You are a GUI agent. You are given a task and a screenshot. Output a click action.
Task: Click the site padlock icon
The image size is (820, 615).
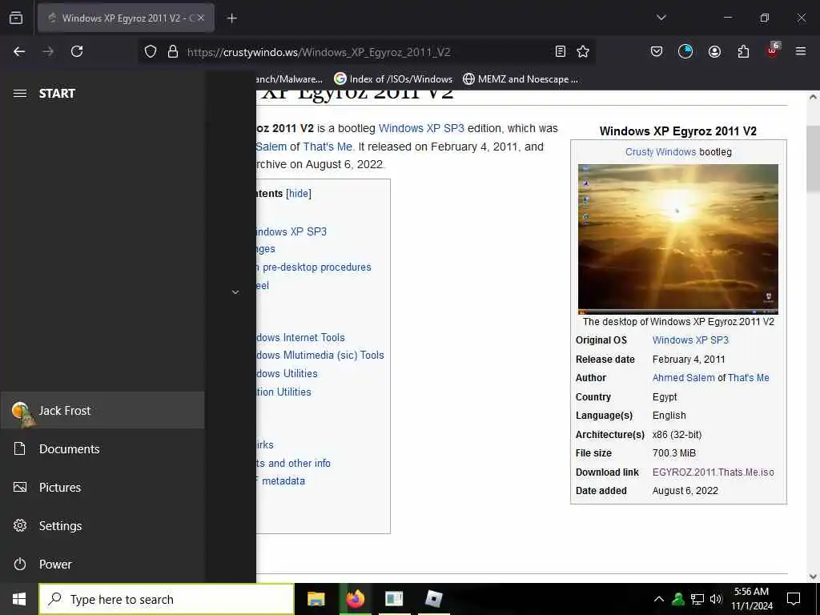[173, 51]
